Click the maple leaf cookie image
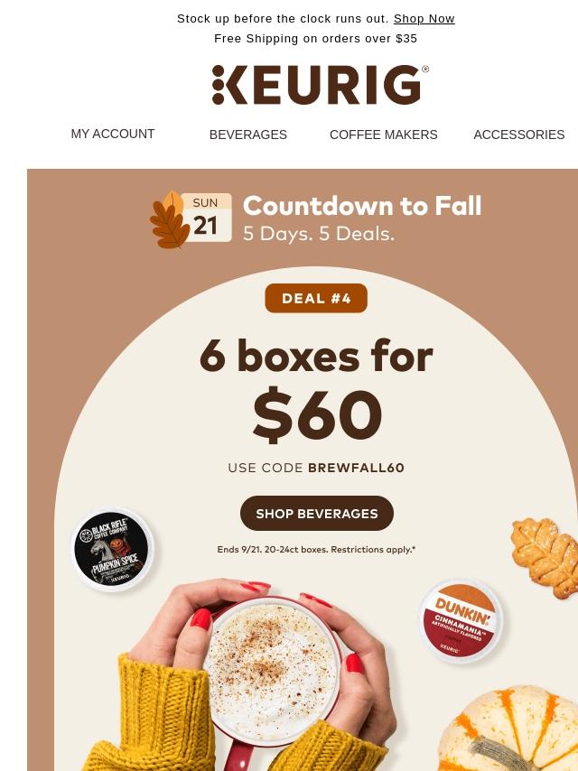Viewport: 578px width, 771px height. click(545, 558)
